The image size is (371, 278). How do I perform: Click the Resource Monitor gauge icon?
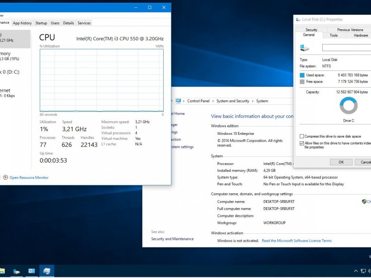click(x=6, y=177)
